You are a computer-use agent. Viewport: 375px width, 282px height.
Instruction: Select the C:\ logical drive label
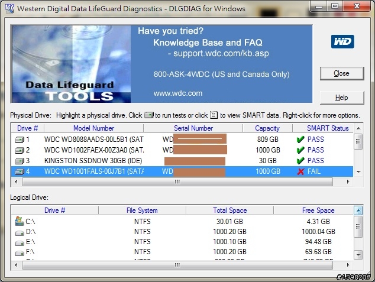tap(30, 222)
